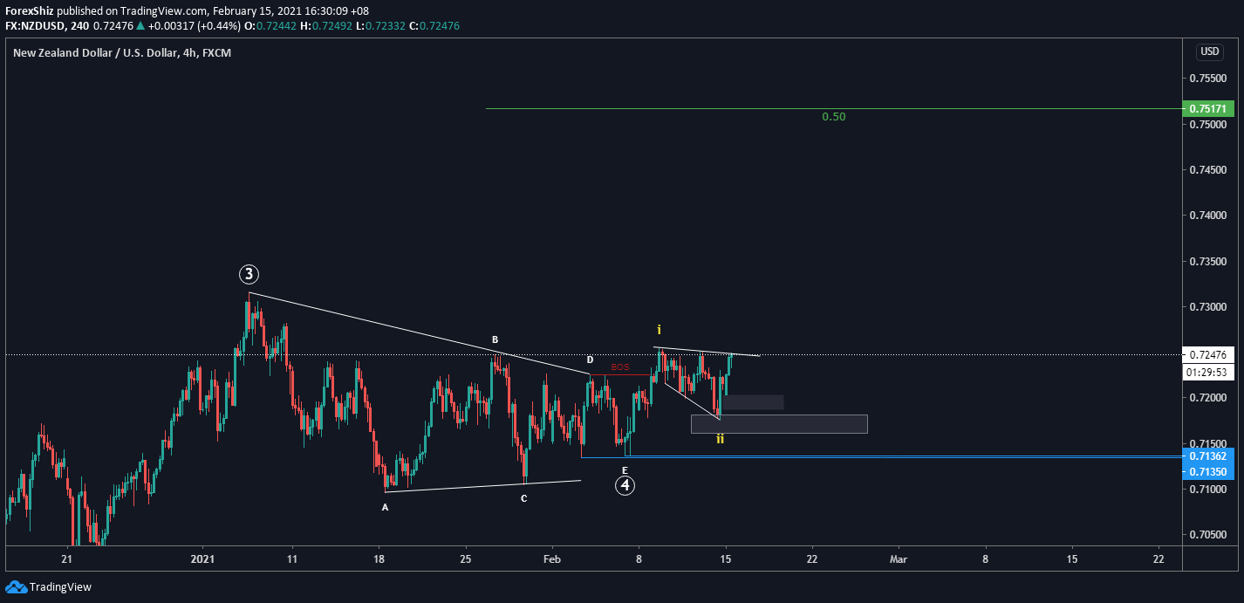Screen dimensions: 1244x603
Task: Click the red BOS annotation label
Action: point(619,367)
